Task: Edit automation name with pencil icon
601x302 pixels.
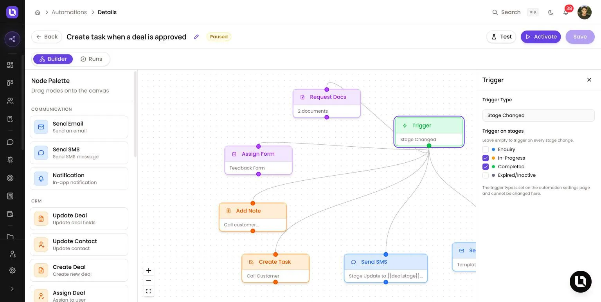Action: 196,37
